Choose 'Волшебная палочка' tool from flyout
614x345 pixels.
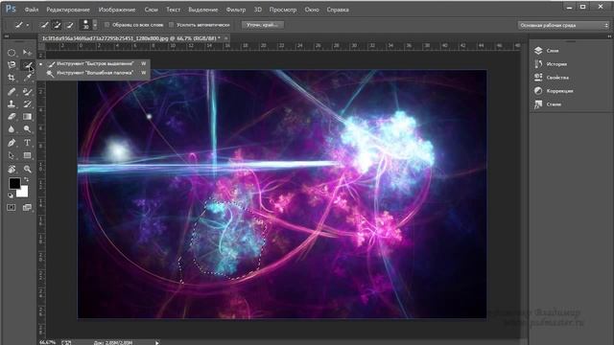click(x=94, y=73)
